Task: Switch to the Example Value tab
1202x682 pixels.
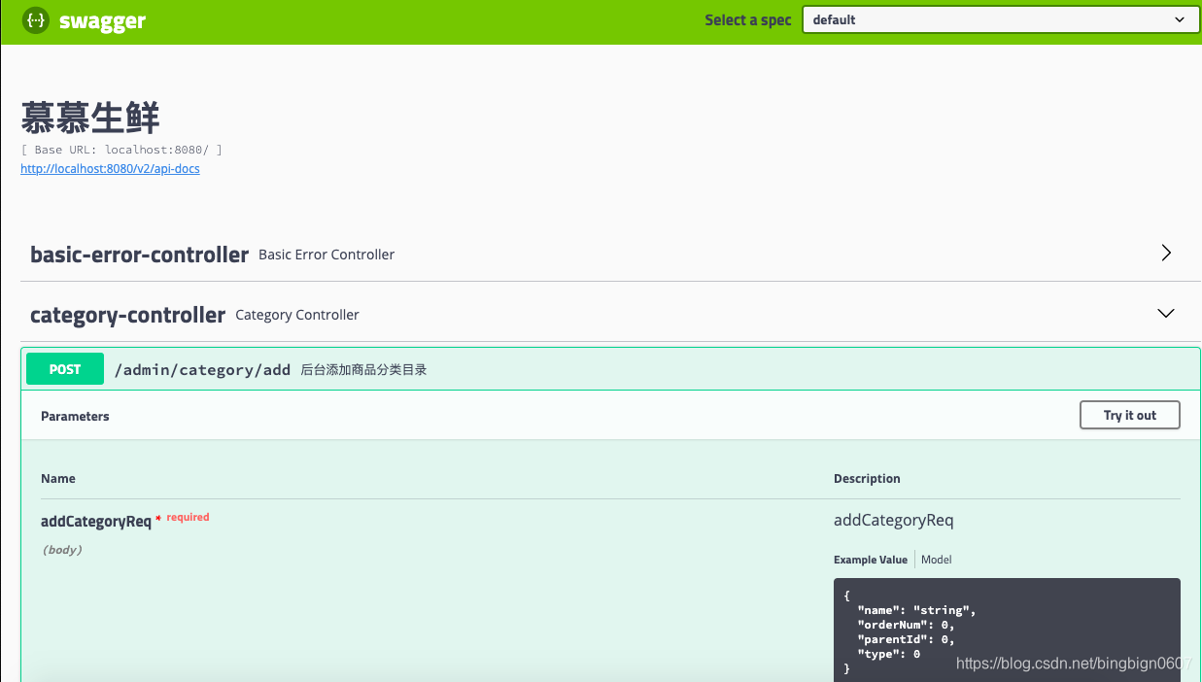Action: [x=871, y=560]
